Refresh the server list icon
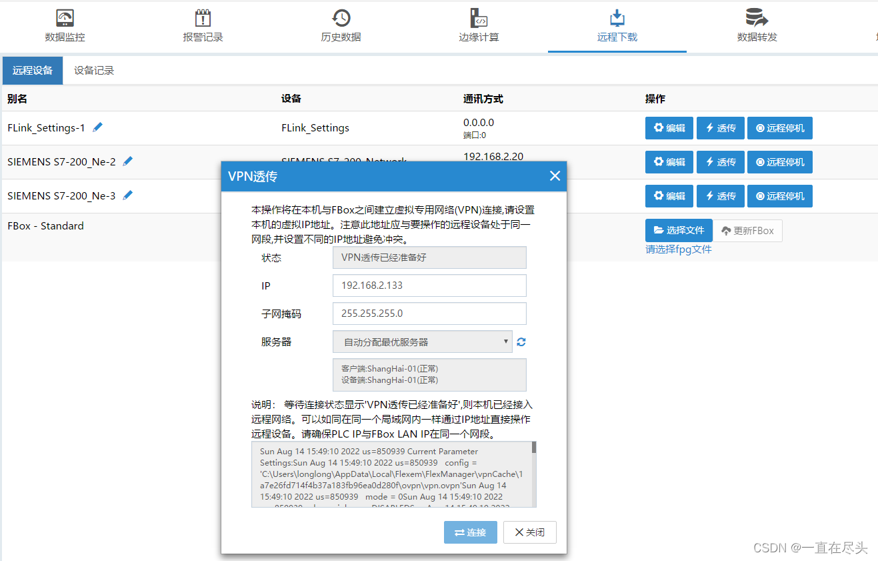 click(521, 342)
